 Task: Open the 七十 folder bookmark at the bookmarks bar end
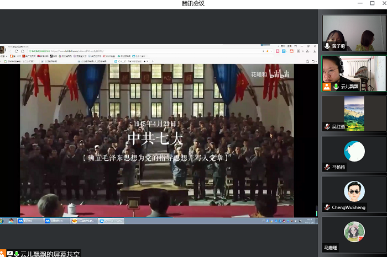[x=138, y=56]
